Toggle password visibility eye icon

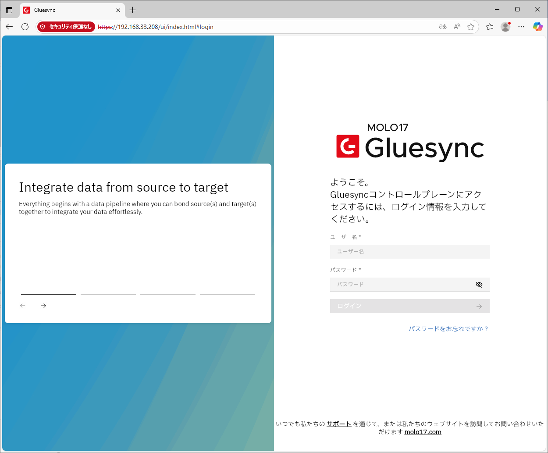click(x=479, y=285)
